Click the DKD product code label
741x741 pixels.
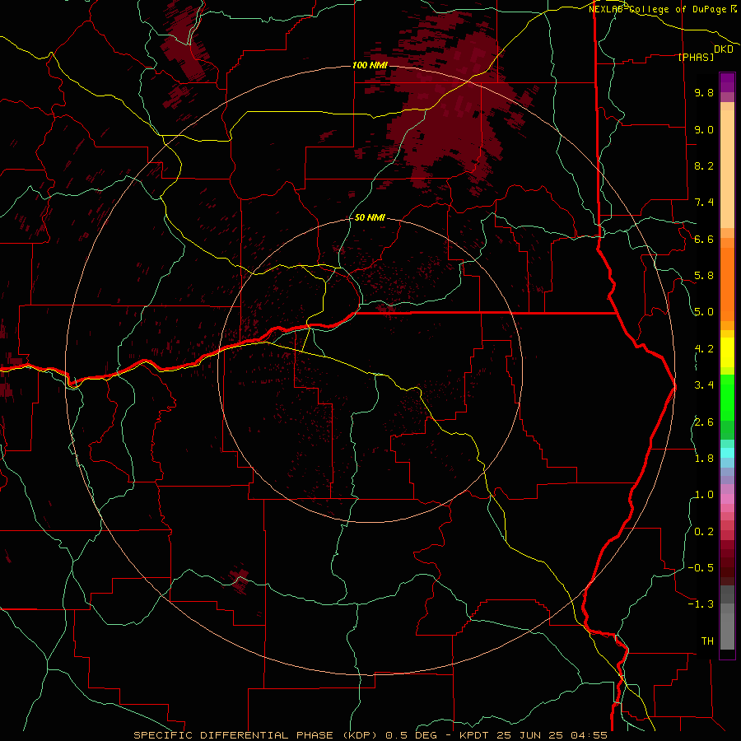[x=724, y=49]
